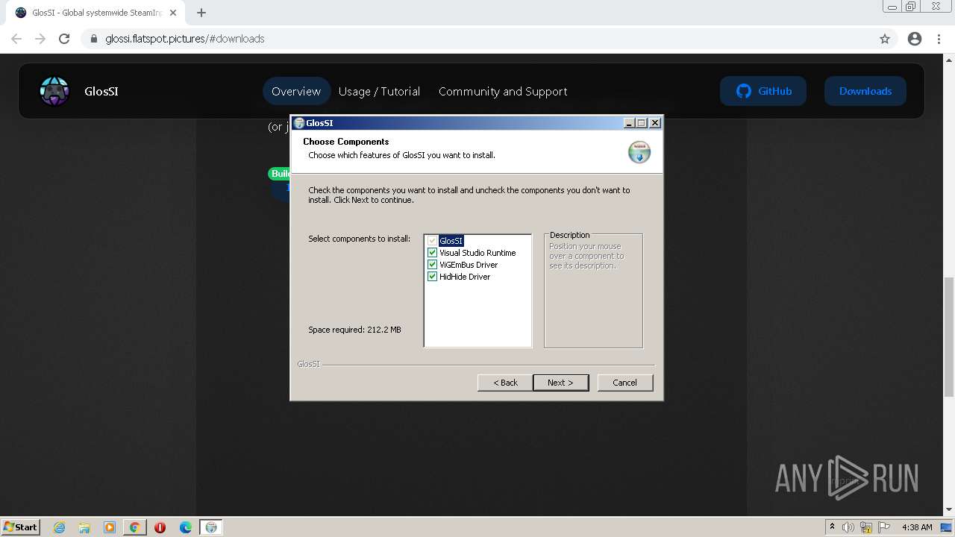Open Action Center flag icon
This screenshot has width=955, height=537.
884,527
